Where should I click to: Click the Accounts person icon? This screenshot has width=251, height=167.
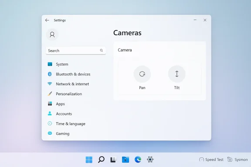tap(50, 114)
